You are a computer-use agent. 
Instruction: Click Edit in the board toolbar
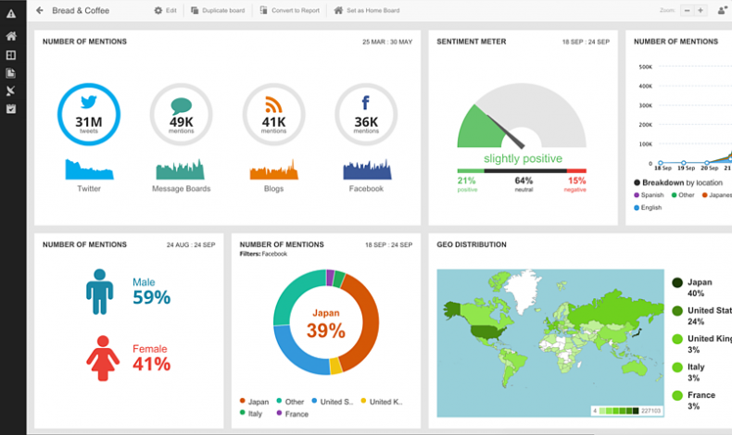pos(165,10)
